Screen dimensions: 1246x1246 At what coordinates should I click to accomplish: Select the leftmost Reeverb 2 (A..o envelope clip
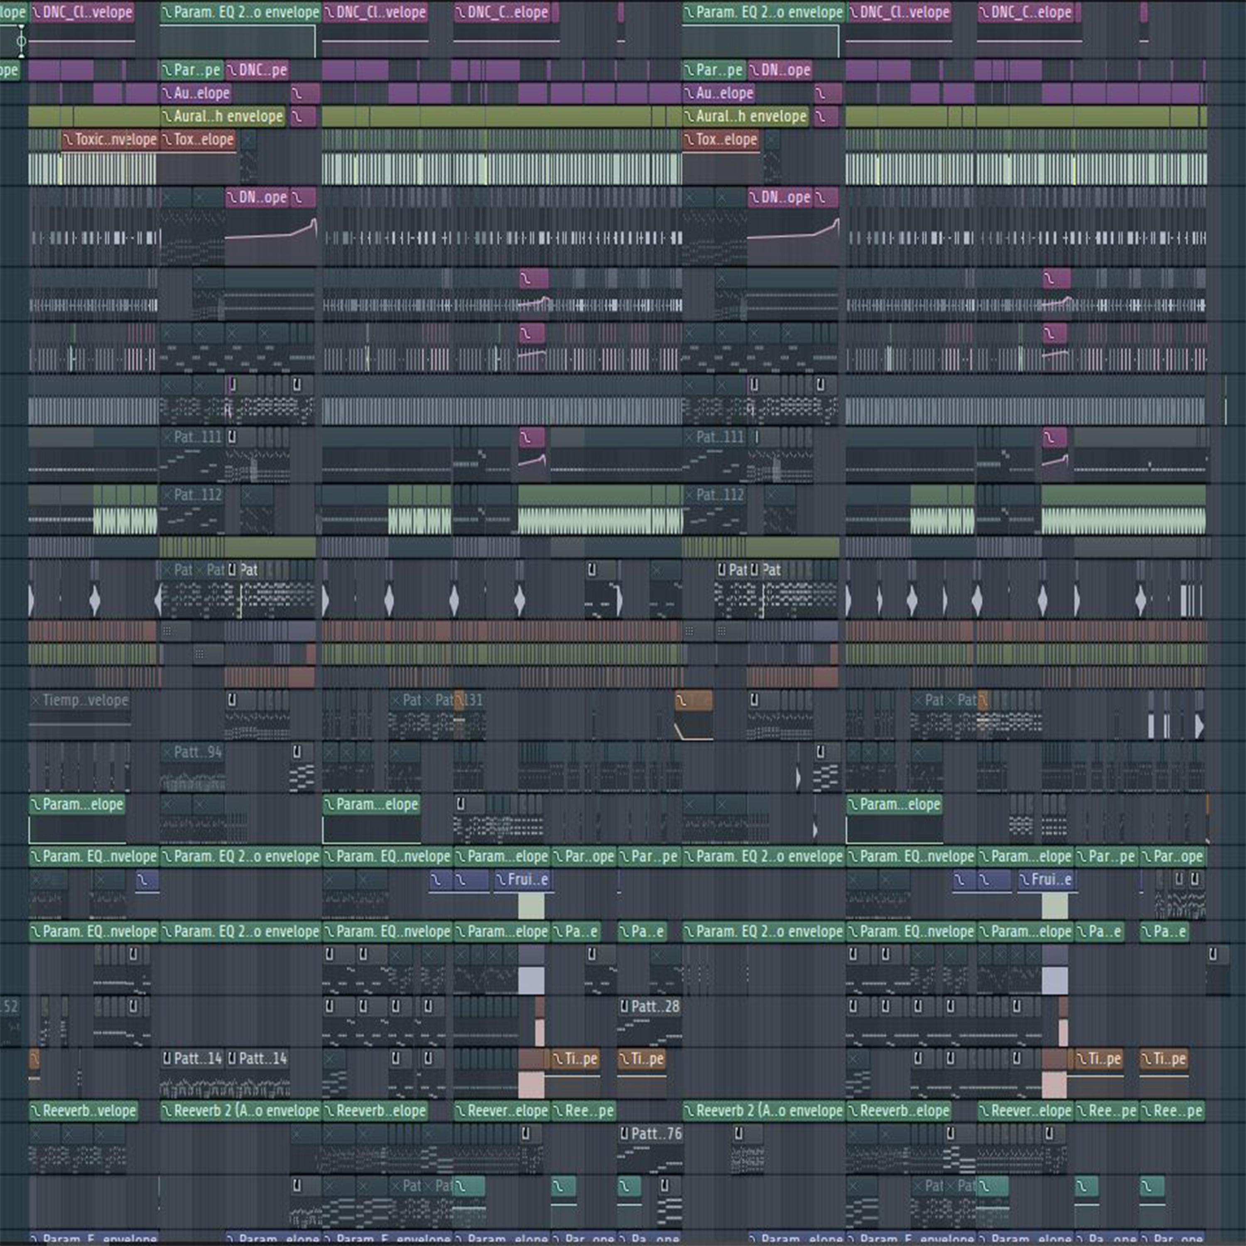(240, 1111)
